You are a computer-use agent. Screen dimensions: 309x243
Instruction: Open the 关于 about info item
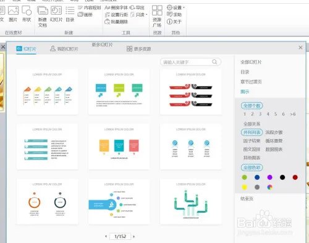[x=174, y=22]
